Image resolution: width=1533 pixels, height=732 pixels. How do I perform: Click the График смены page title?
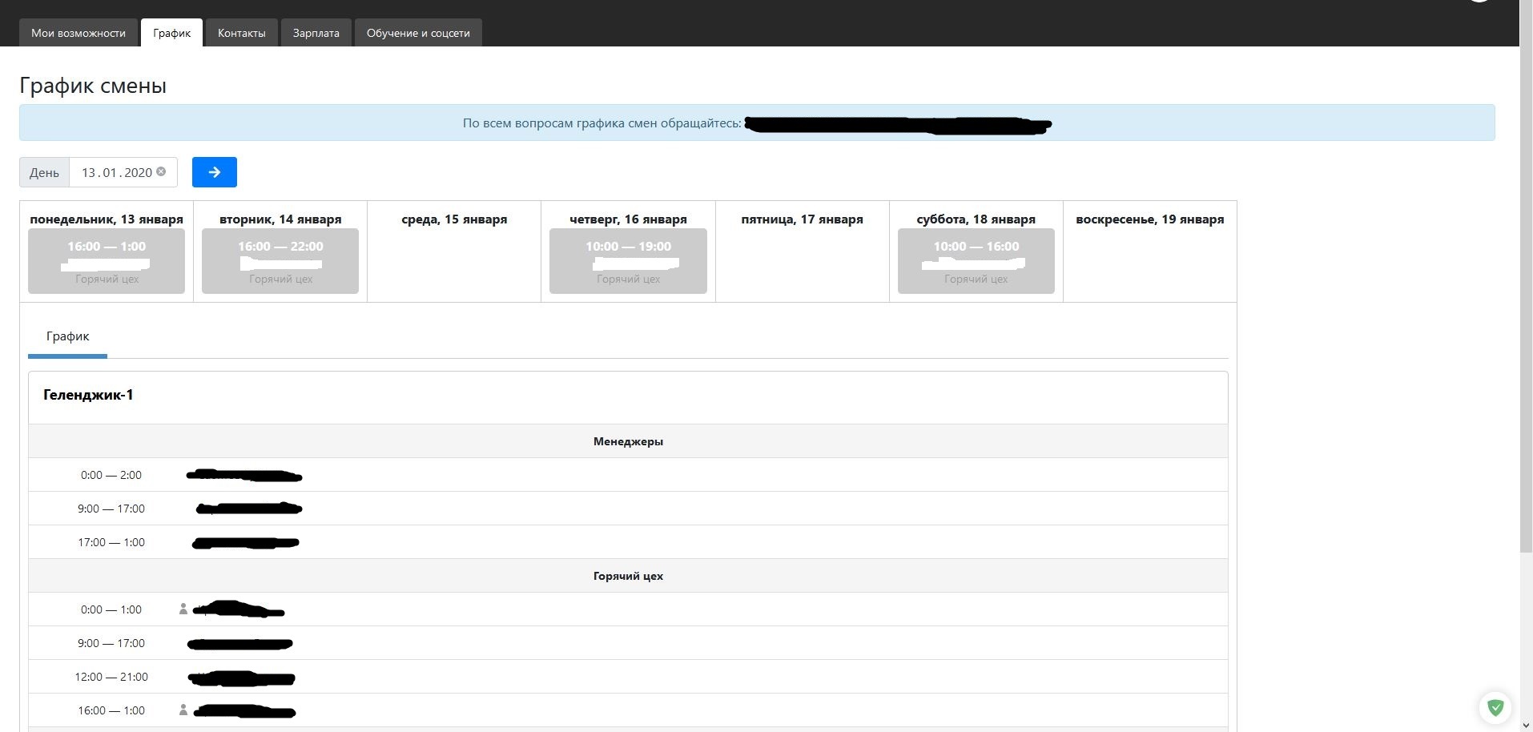pyautogui.click(x=93, y=86)
